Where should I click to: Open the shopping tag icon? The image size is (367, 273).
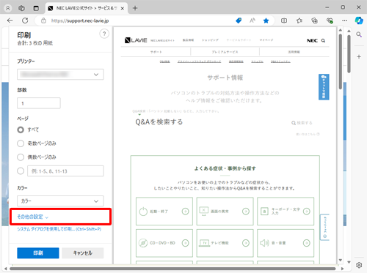239,20
